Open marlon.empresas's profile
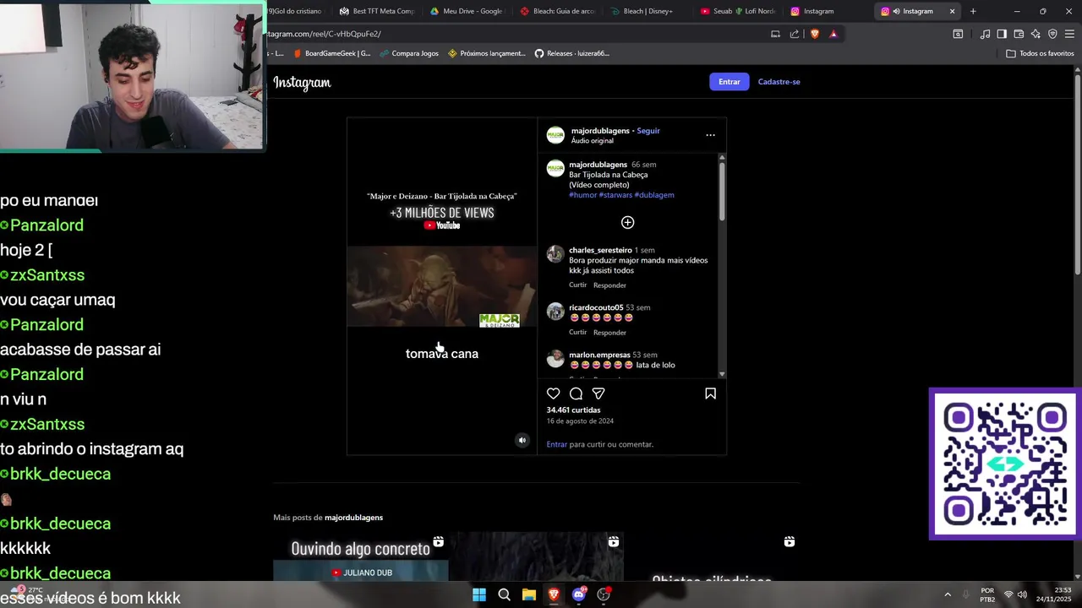The image size is (1082, 608). (599, 355)
